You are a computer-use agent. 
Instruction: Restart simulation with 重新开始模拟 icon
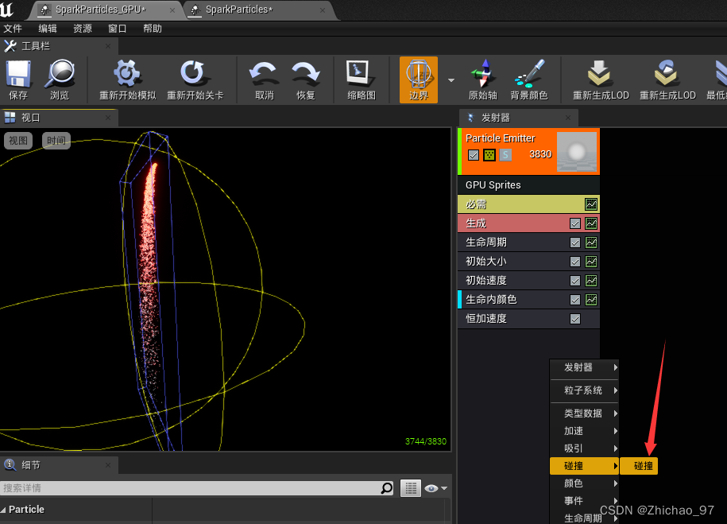coord(127,73)
